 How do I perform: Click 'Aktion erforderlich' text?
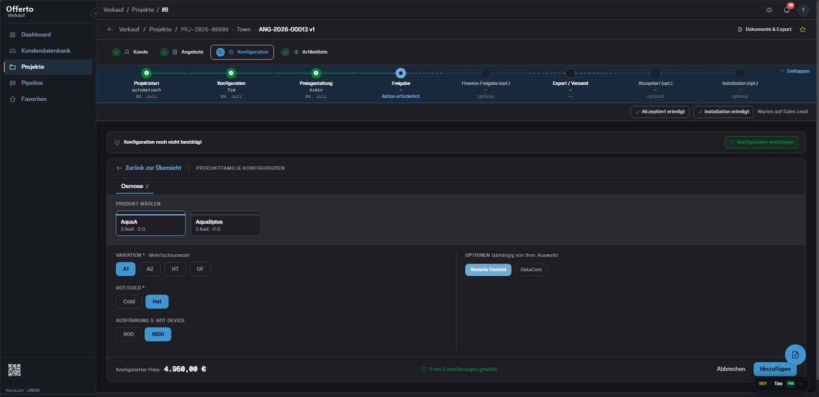401,96
